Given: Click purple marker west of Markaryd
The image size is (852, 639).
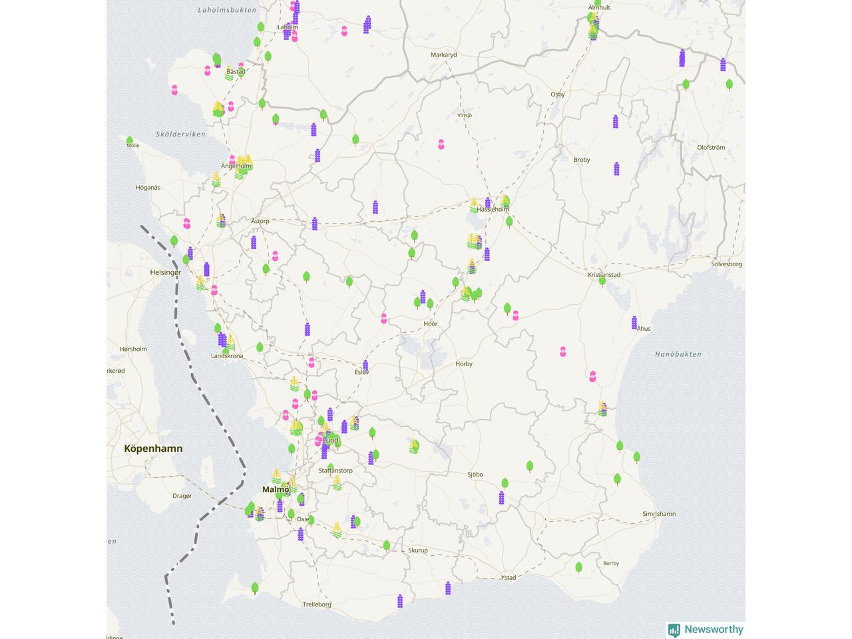Looking at the screenshot, I should point(367,25).
